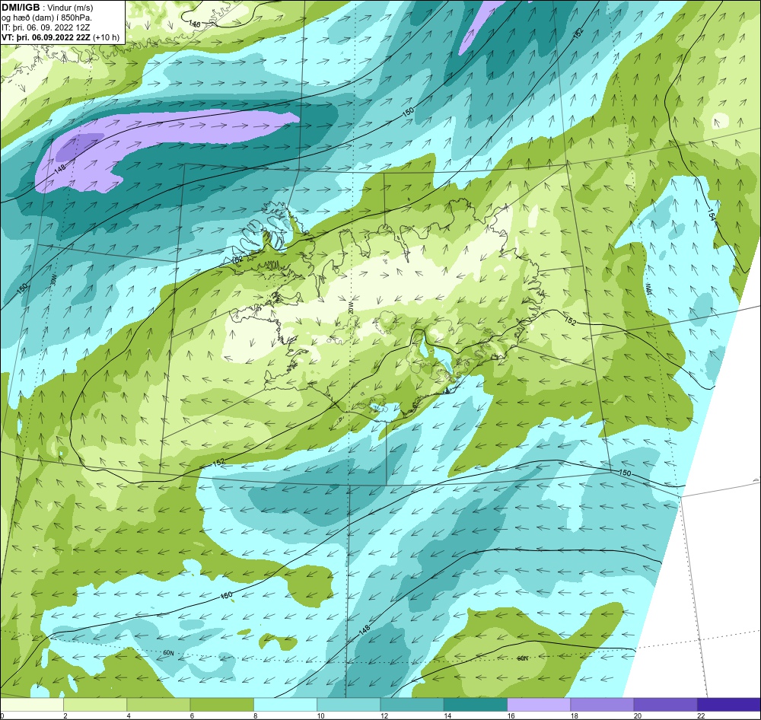The height and width of the screenshot is (720, 761).
Task: Click the 20–22 m/s violet legend swatch
Action: pyautogui.click(x=665, y=704)
